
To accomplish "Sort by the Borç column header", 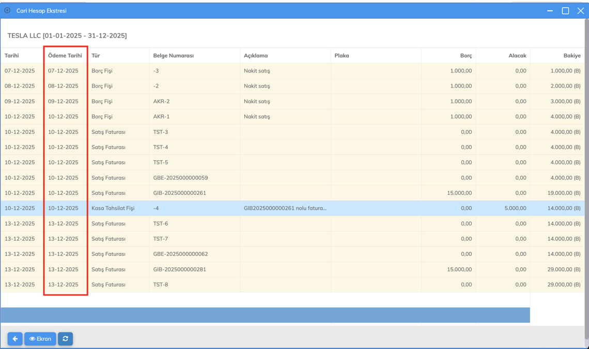I will (466, 56).
